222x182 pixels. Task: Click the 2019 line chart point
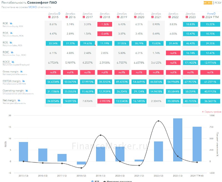(100, 135)
